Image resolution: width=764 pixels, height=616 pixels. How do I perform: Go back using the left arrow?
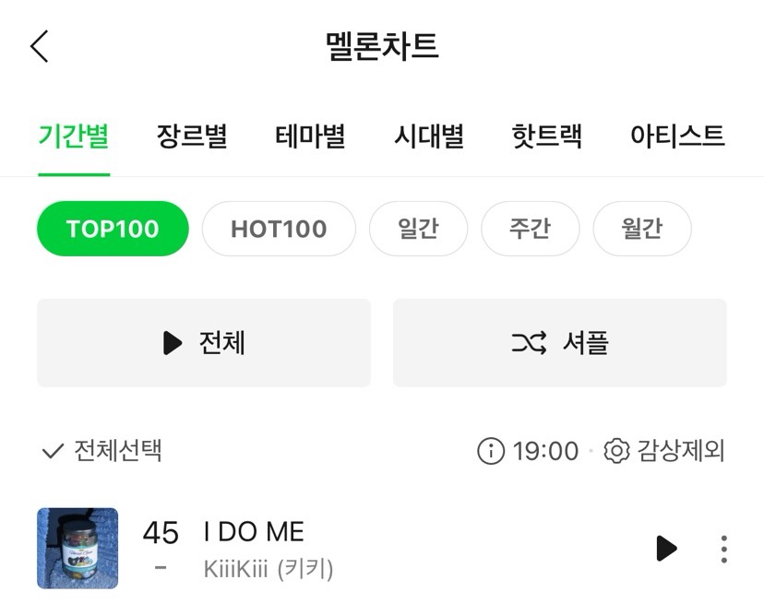pos(40,46)
